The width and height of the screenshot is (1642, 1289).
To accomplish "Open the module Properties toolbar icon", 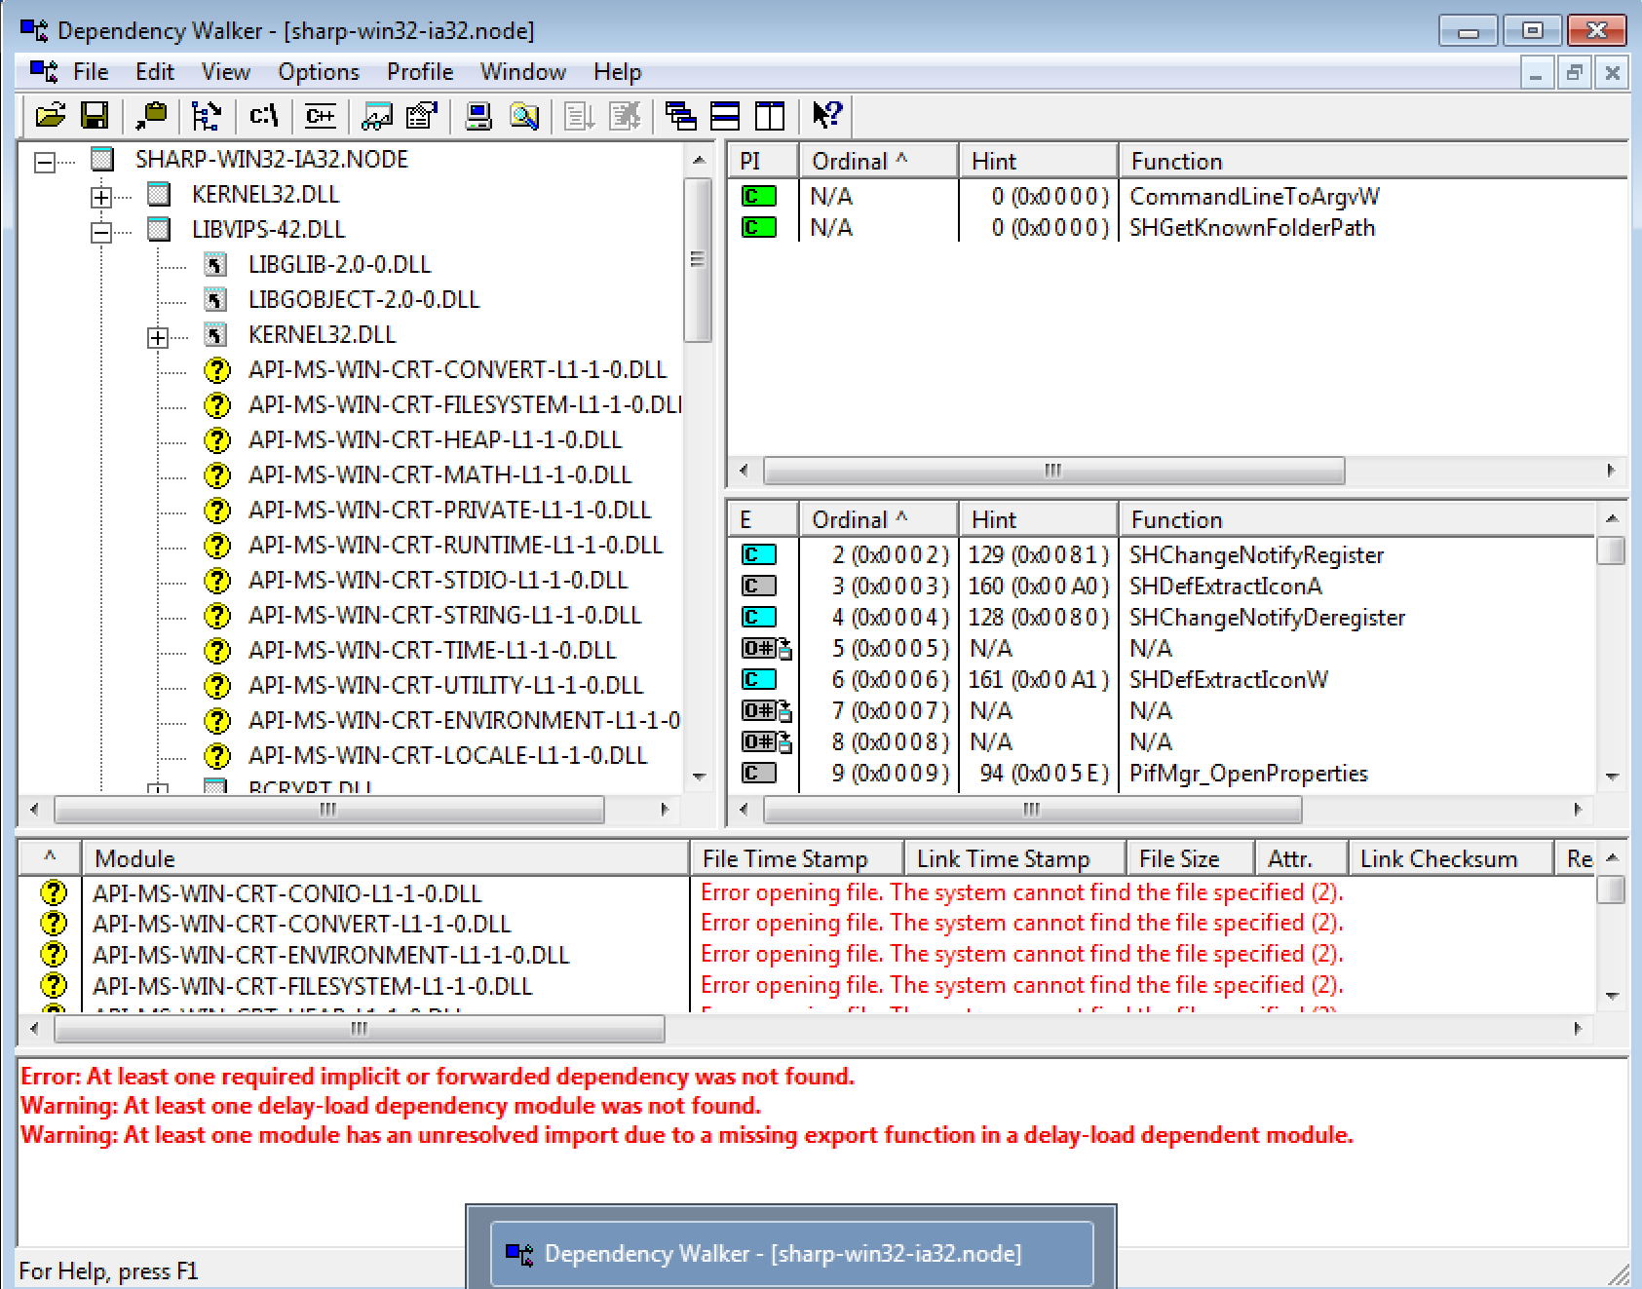I will click(x=421, y=116).
